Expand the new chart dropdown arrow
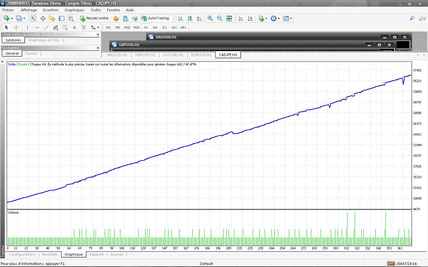Viewport: 428px width, 267px height. tap(12, 18)
